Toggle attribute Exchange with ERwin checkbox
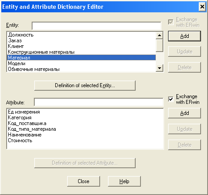Screen dimensions: 208x195 (171, 99)
